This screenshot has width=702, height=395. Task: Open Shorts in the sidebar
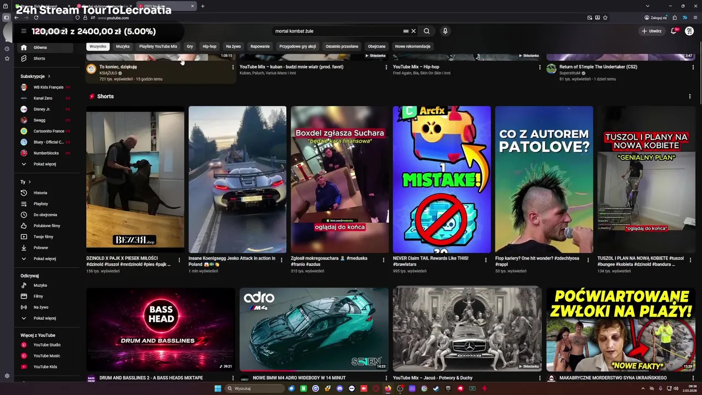coord(46,59)
